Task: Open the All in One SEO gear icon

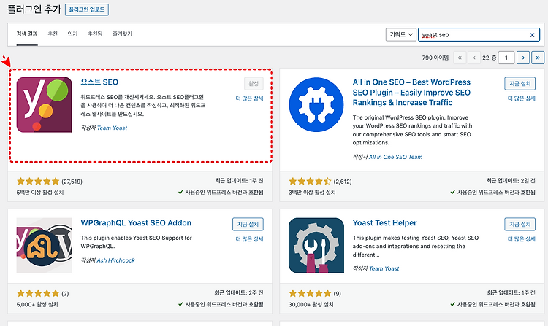Action: (316, 105)
